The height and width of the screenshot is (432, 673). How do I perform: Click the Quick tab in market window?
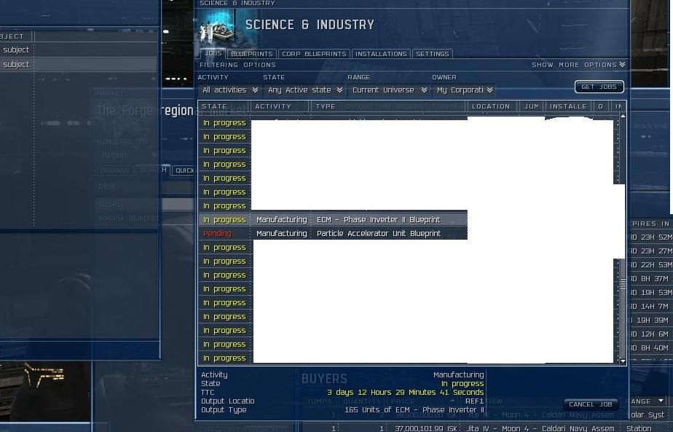(x=184, y=170)
